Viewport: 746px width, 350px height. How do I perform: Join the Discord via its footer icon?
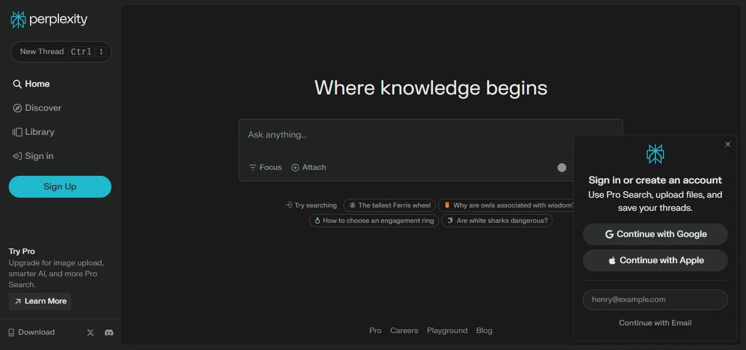point(109,332)
